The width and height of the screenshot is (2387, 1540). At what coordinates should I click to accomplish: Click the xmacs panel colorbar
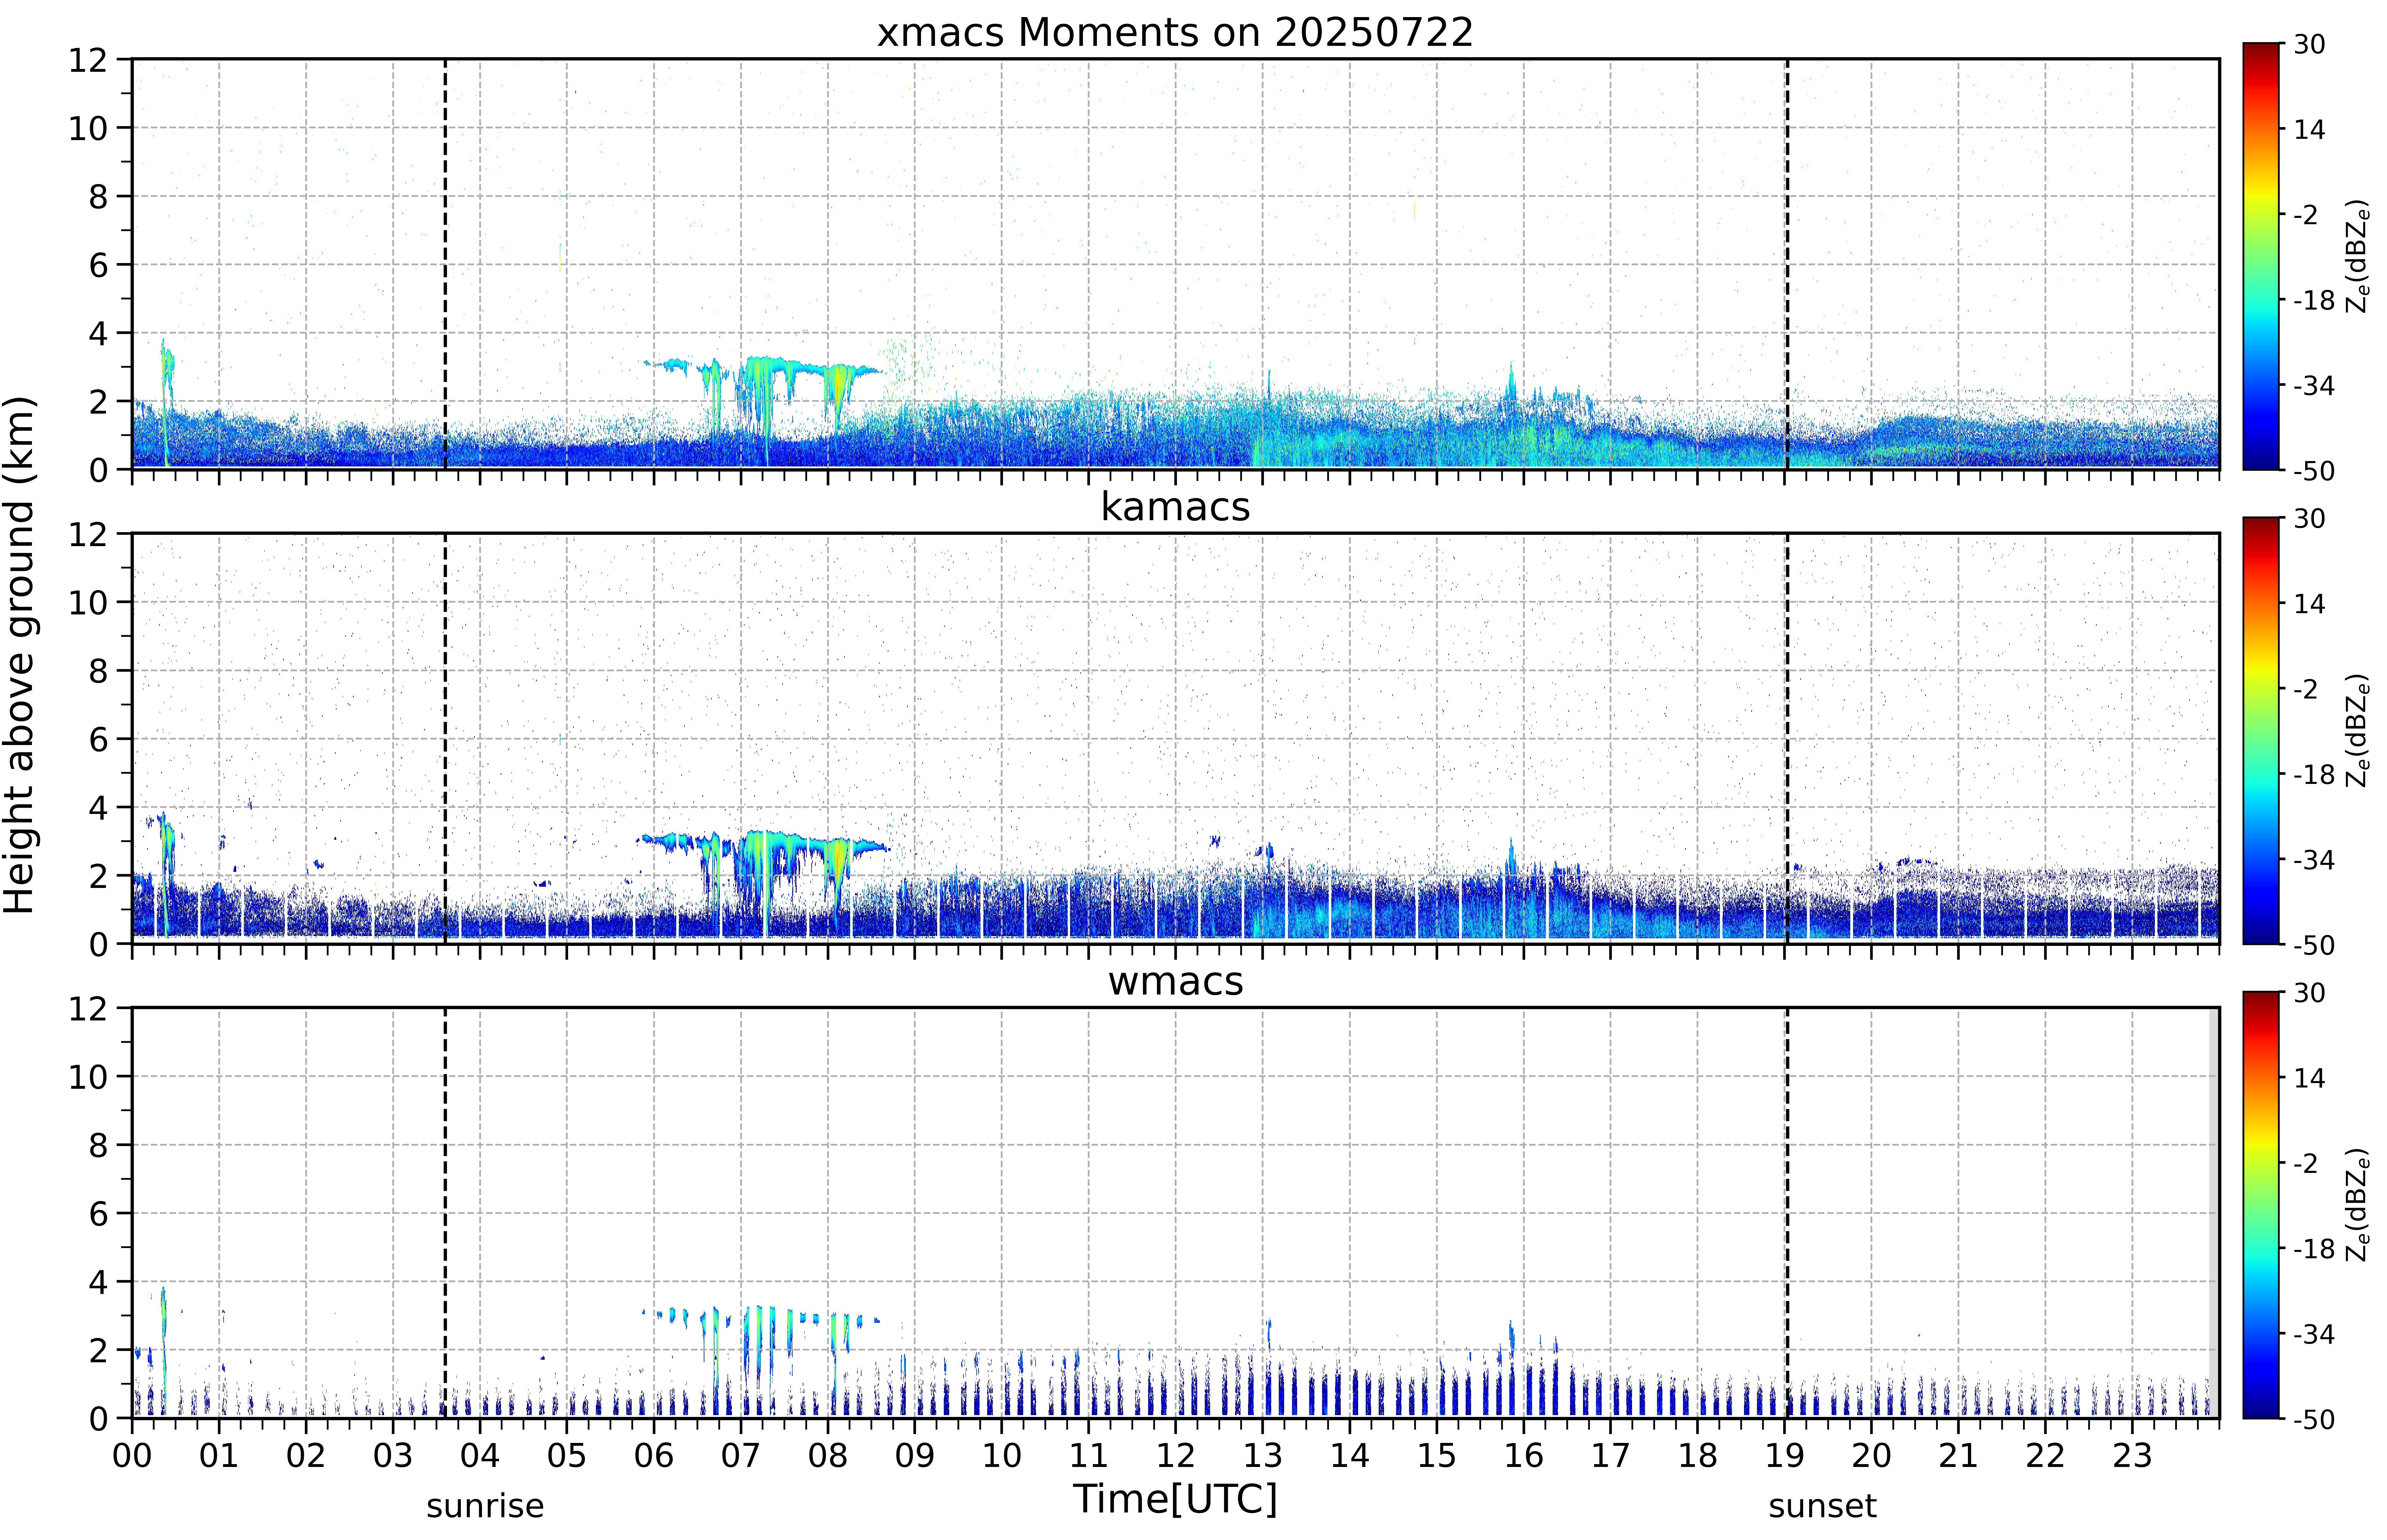[2261, 256]
